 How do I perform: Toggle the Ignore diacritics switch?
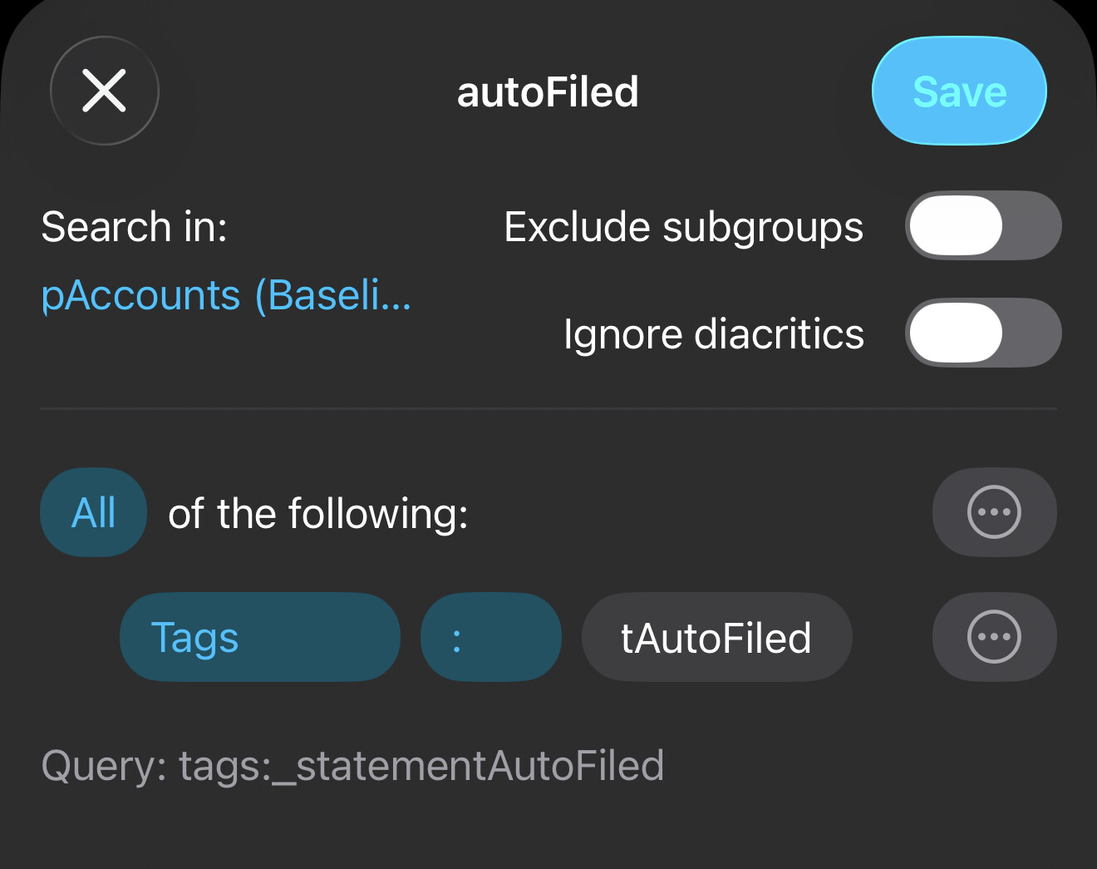(x=983, y=333)
